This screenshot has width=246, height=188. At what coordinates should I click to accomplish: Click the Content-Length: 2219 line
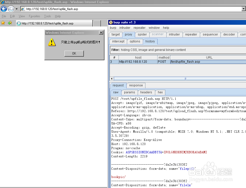[x=129, y=156]
